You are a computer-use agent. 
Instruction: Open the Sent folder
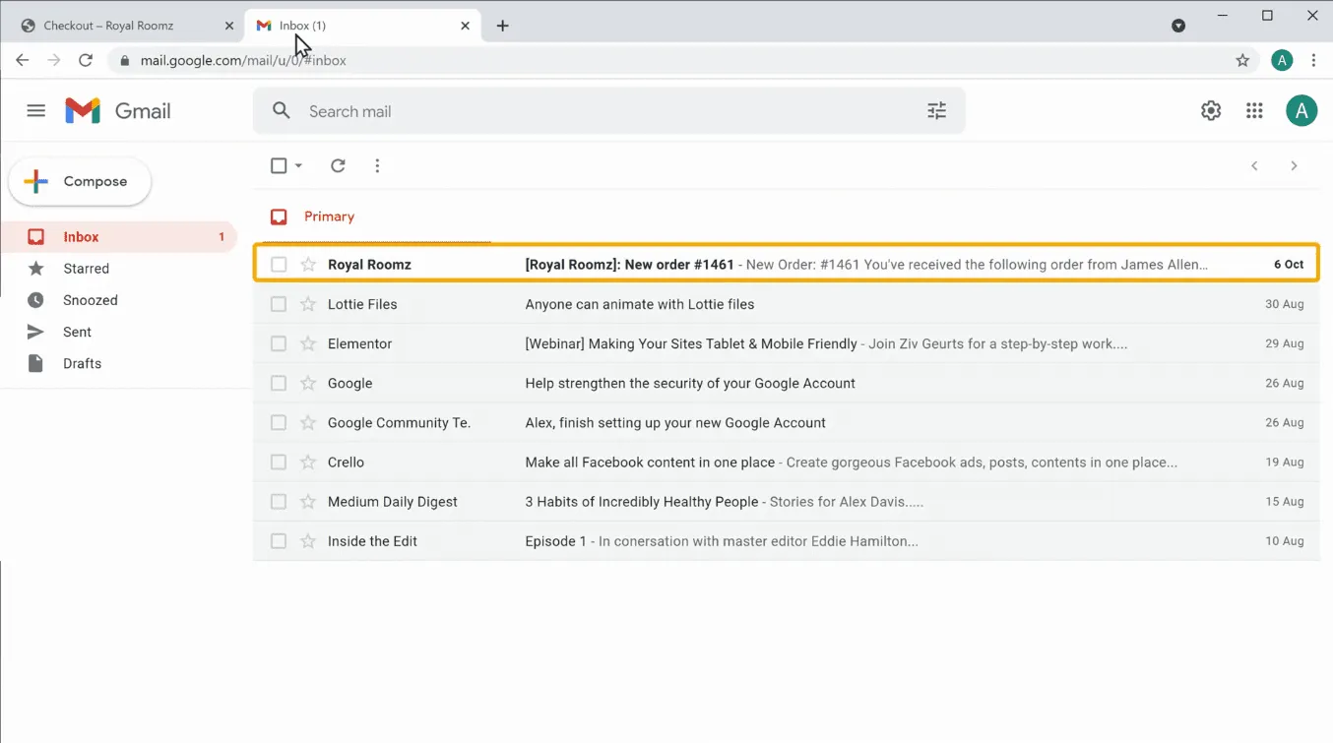(x=77, y=332)
